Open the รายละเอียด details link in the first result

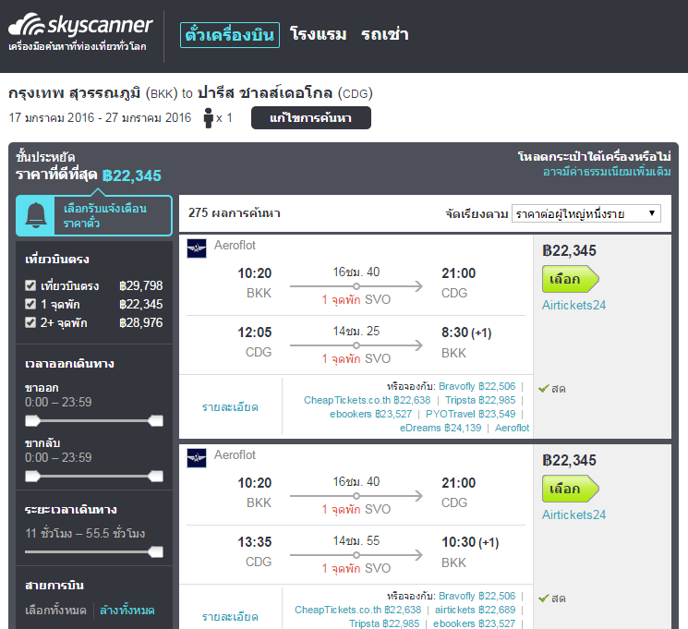[230, 407]
